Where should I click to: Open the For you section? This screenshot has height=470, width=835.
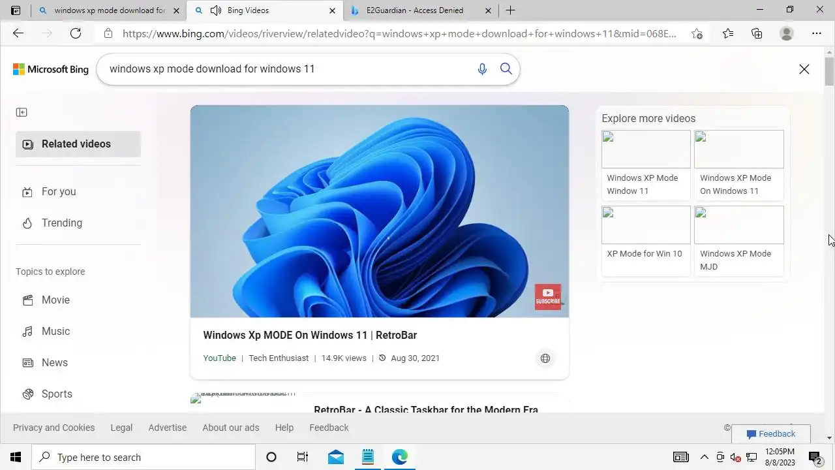click(x=78, y=191)
